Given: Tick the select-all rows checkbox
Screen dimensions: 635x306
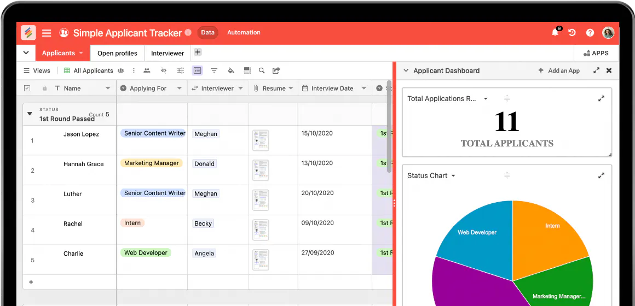Looking at the screenshot, I should [27, 88].
